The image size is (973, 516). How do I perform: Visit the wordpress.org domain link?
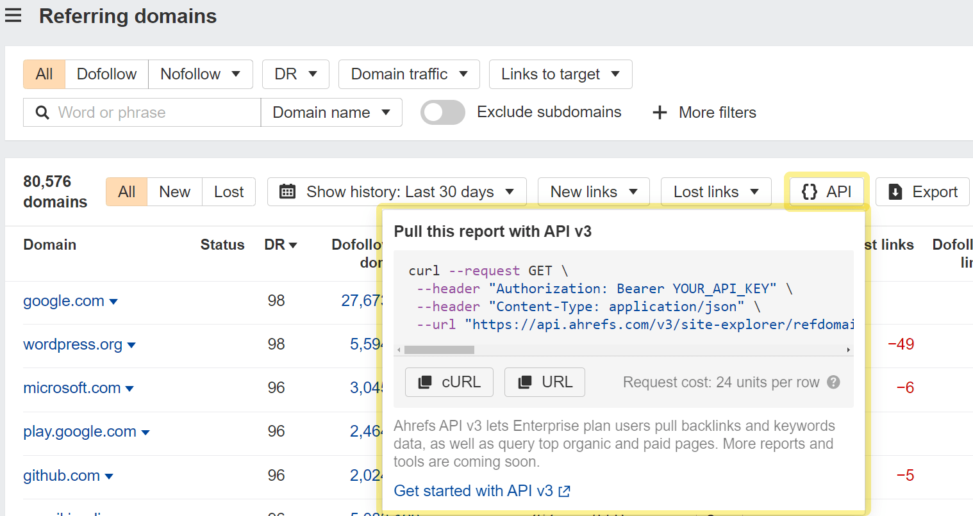tap(72, 344)
